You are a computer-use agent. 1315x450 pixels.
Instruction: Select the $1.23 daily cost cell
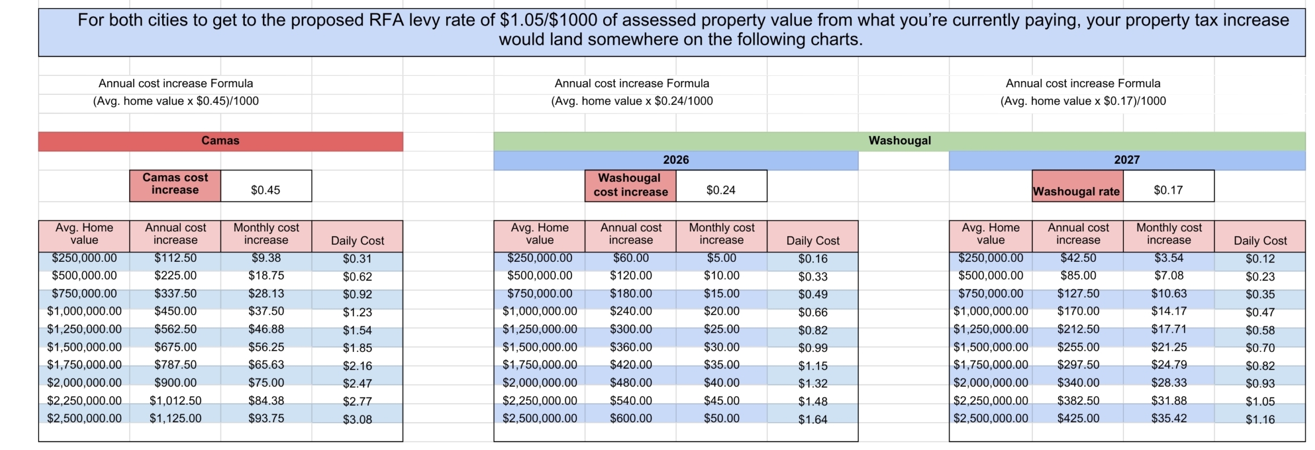point(358,312)
